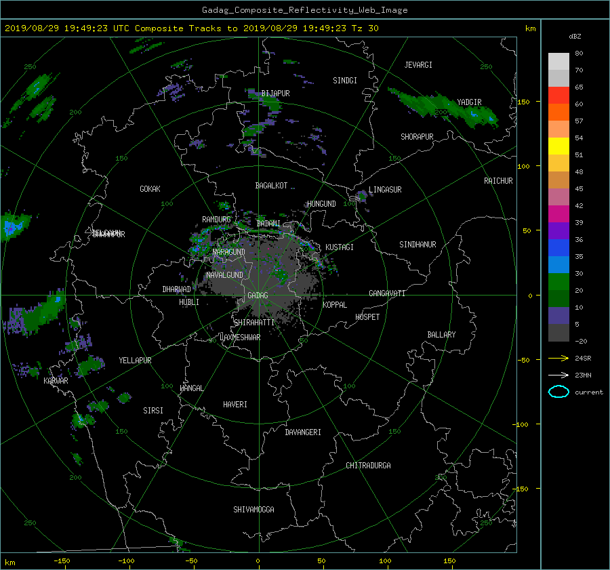Click the SHORAPUR label

(417, 137)
